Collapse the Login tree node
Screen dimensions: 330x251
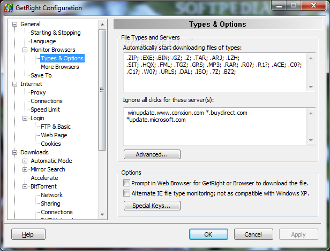25,119
